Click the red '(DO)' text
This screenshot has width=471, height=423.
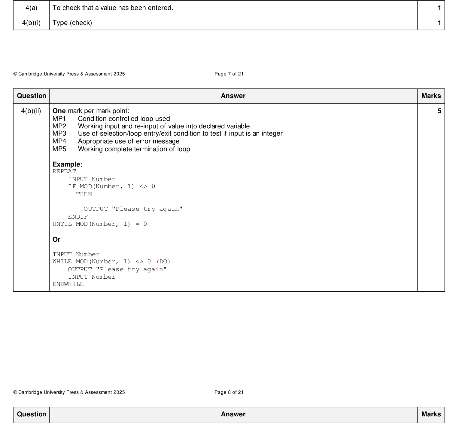click(163, 262)
